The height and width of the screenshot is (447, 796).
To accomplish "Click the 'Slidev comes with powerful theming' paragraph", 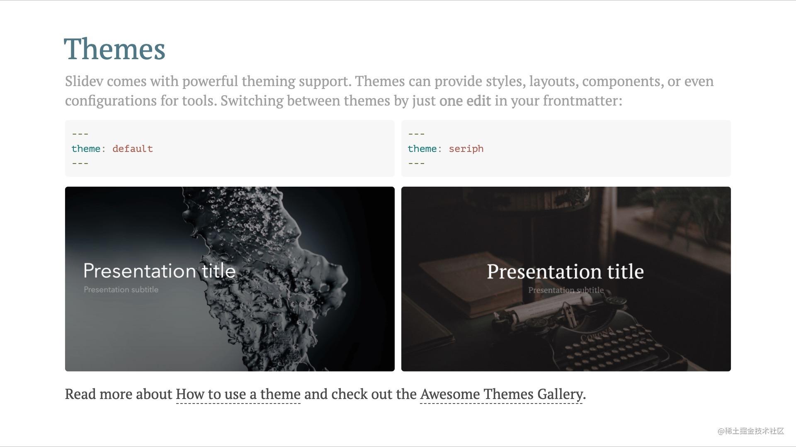I will pyautogui.click(x=389, y=91).
